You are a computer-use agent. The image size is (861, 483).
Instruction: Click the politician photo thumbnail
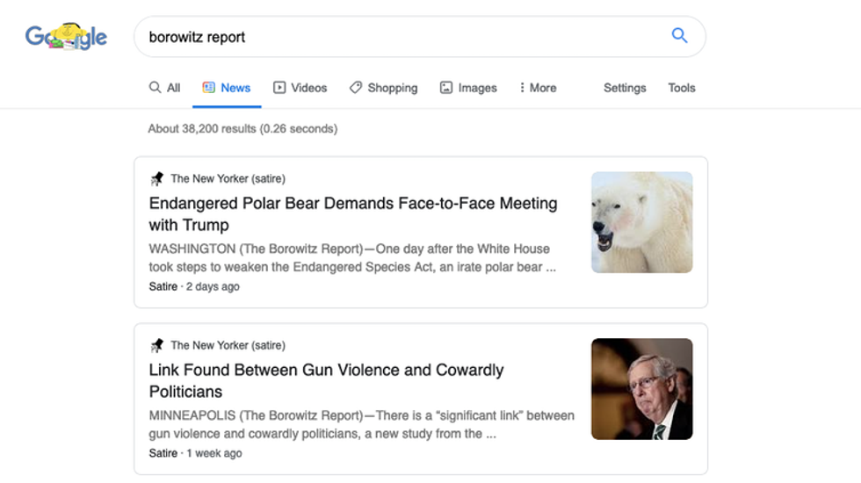tap(641, 389)
